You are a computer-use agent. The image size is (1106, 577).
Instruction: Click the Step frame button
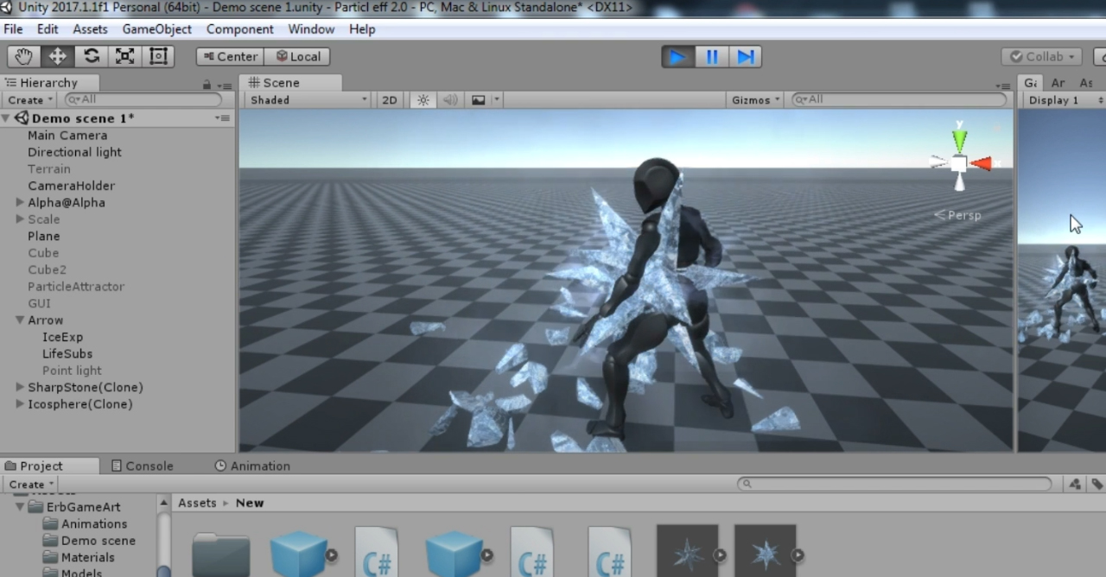click(745, 56)
